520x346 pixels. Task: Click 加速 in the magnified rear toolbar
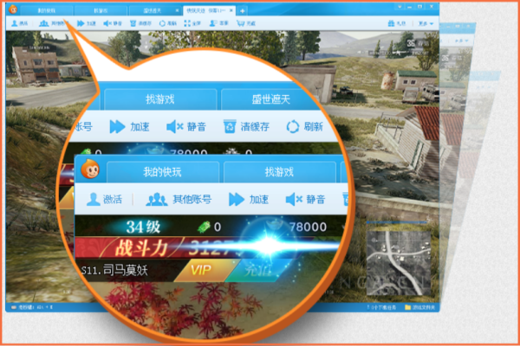tap(118, 126)
